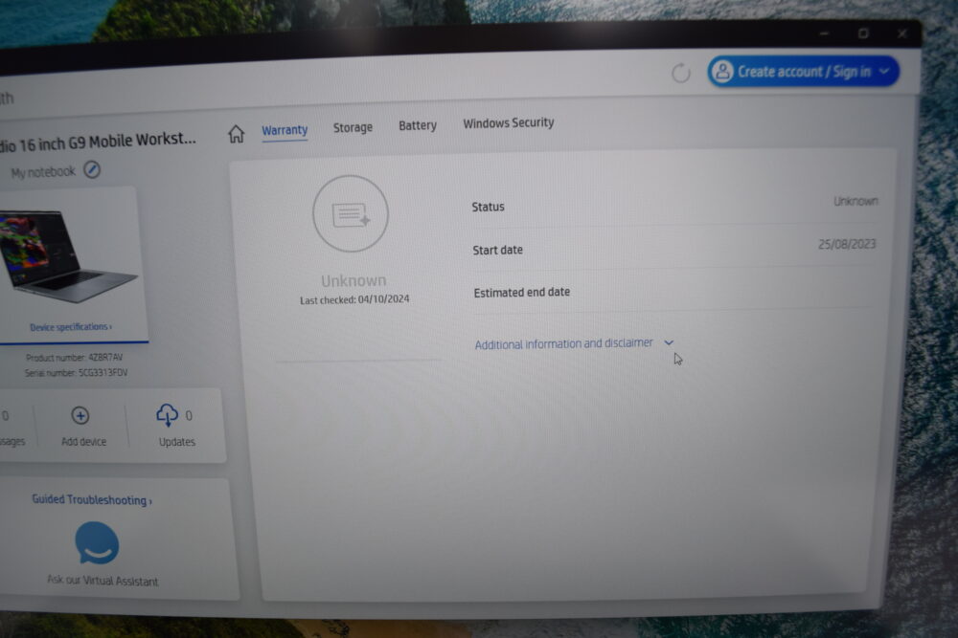Switch to the Battery tab
The width and height of the screenshot is (958, 638).
pos(418,125)
